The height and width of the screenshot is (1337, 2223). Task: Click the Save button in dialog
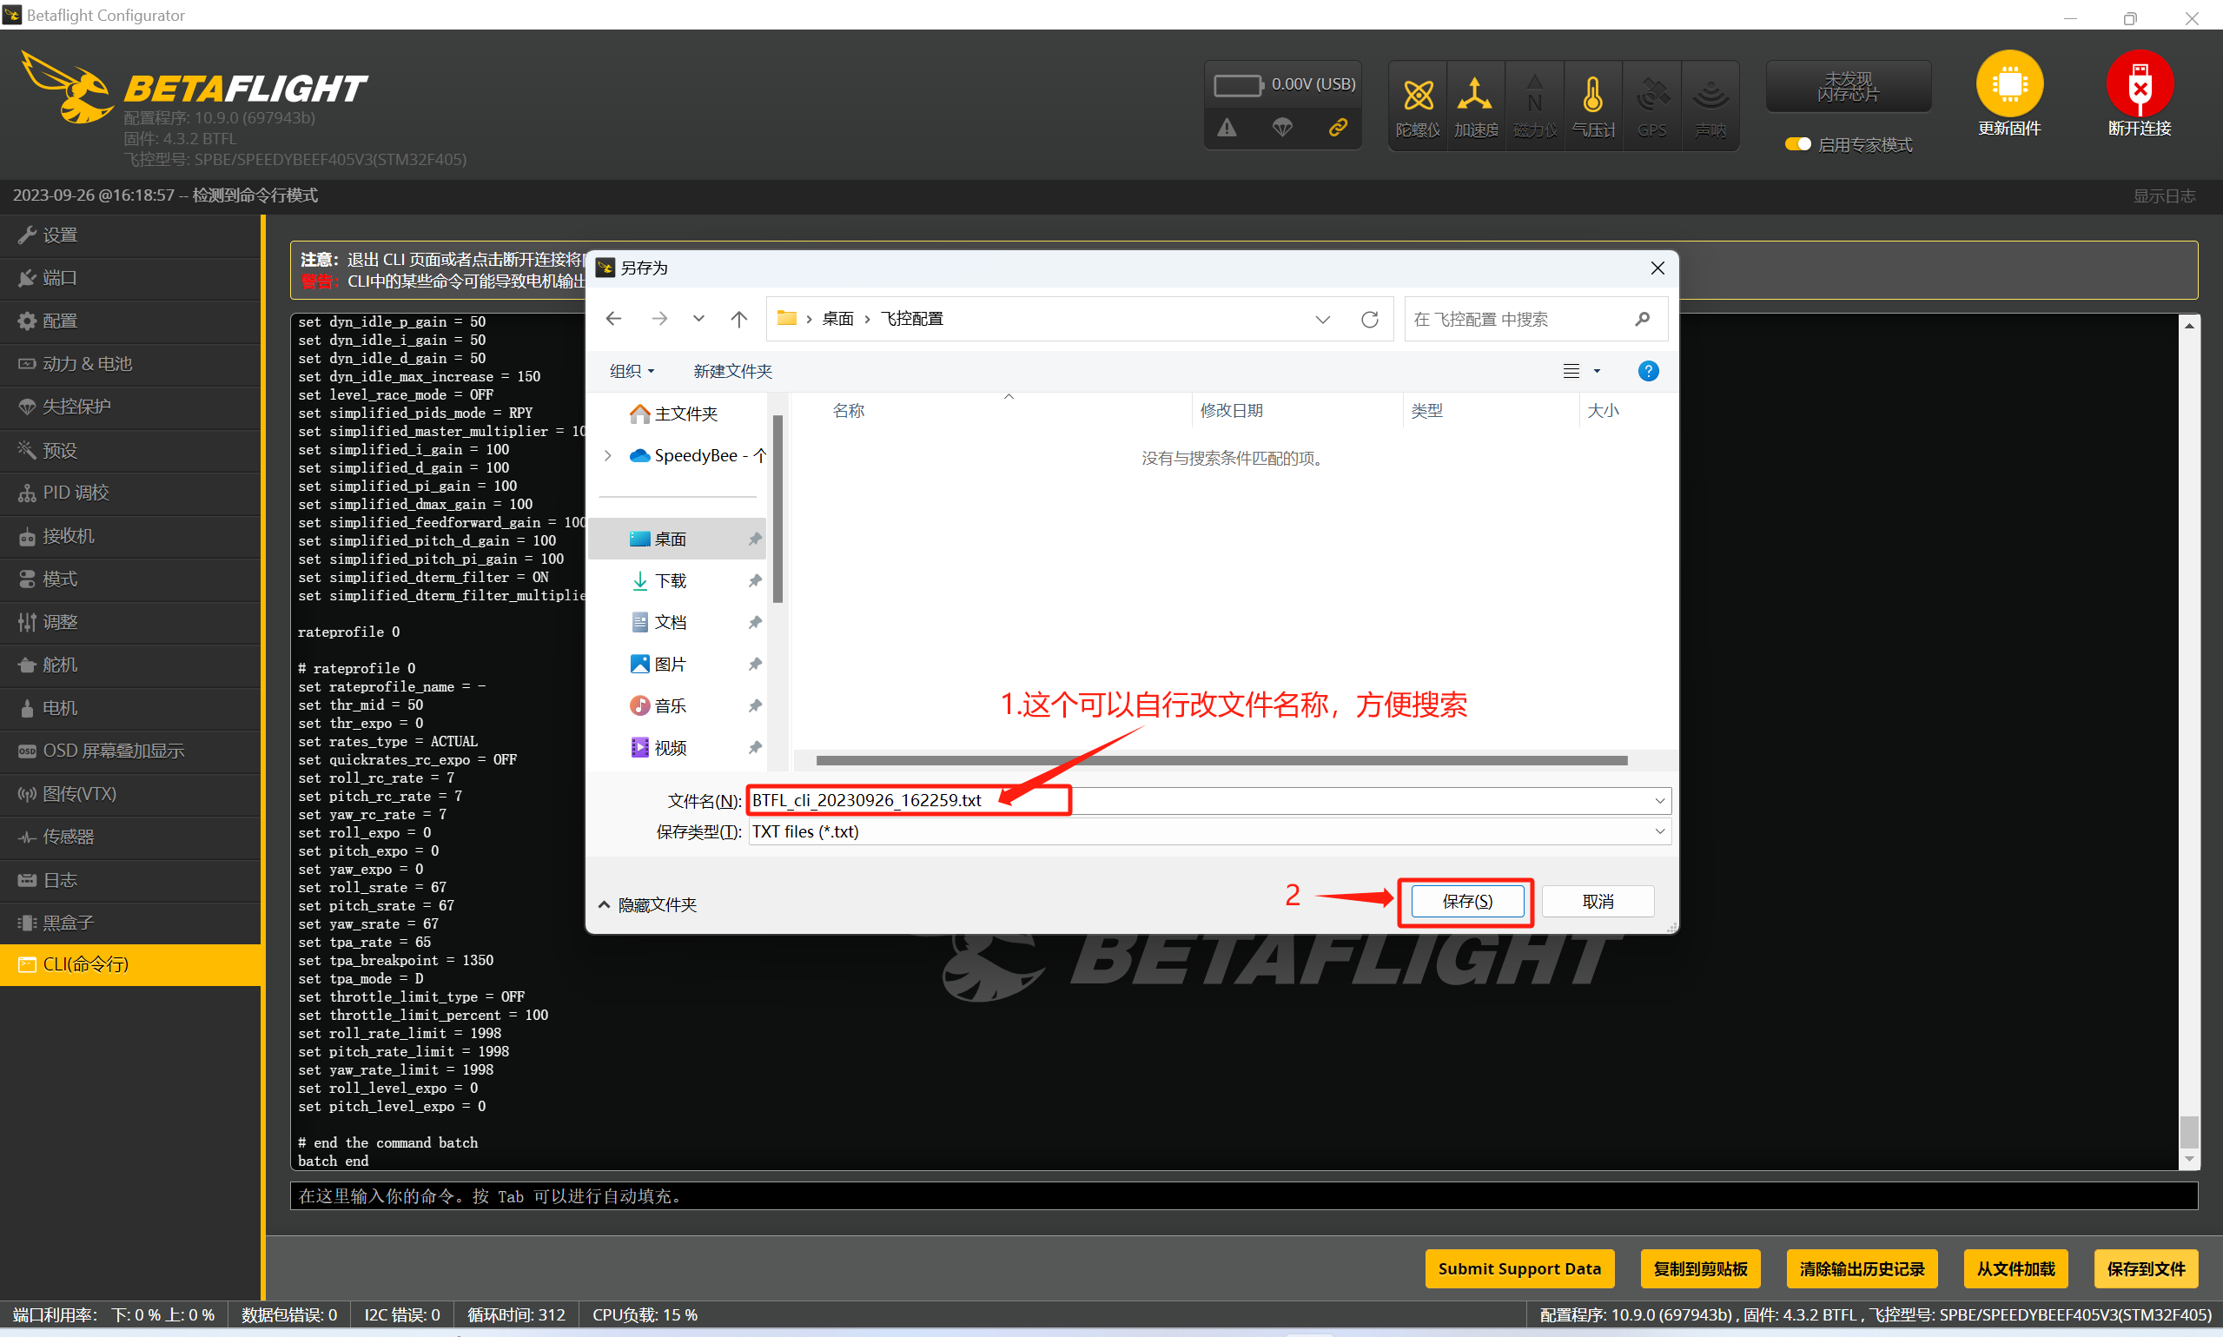[x=1466, y=901]
